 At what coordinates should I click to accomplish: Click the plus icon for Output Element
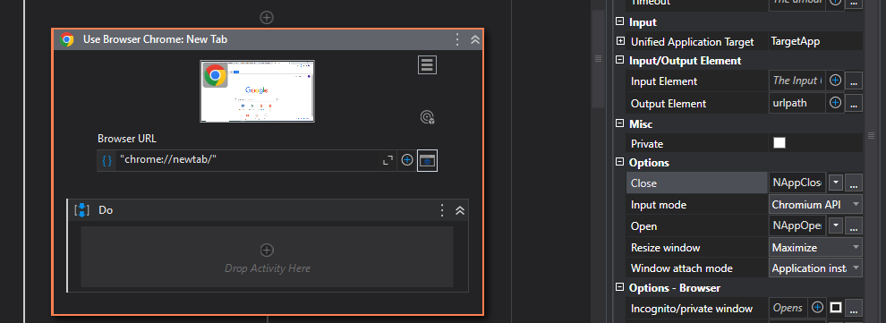(835, 103)
